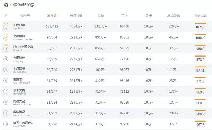The height and width of the screenshot is (130, 212).
Task: Click the 37759 total likes value
Action: 174,124
